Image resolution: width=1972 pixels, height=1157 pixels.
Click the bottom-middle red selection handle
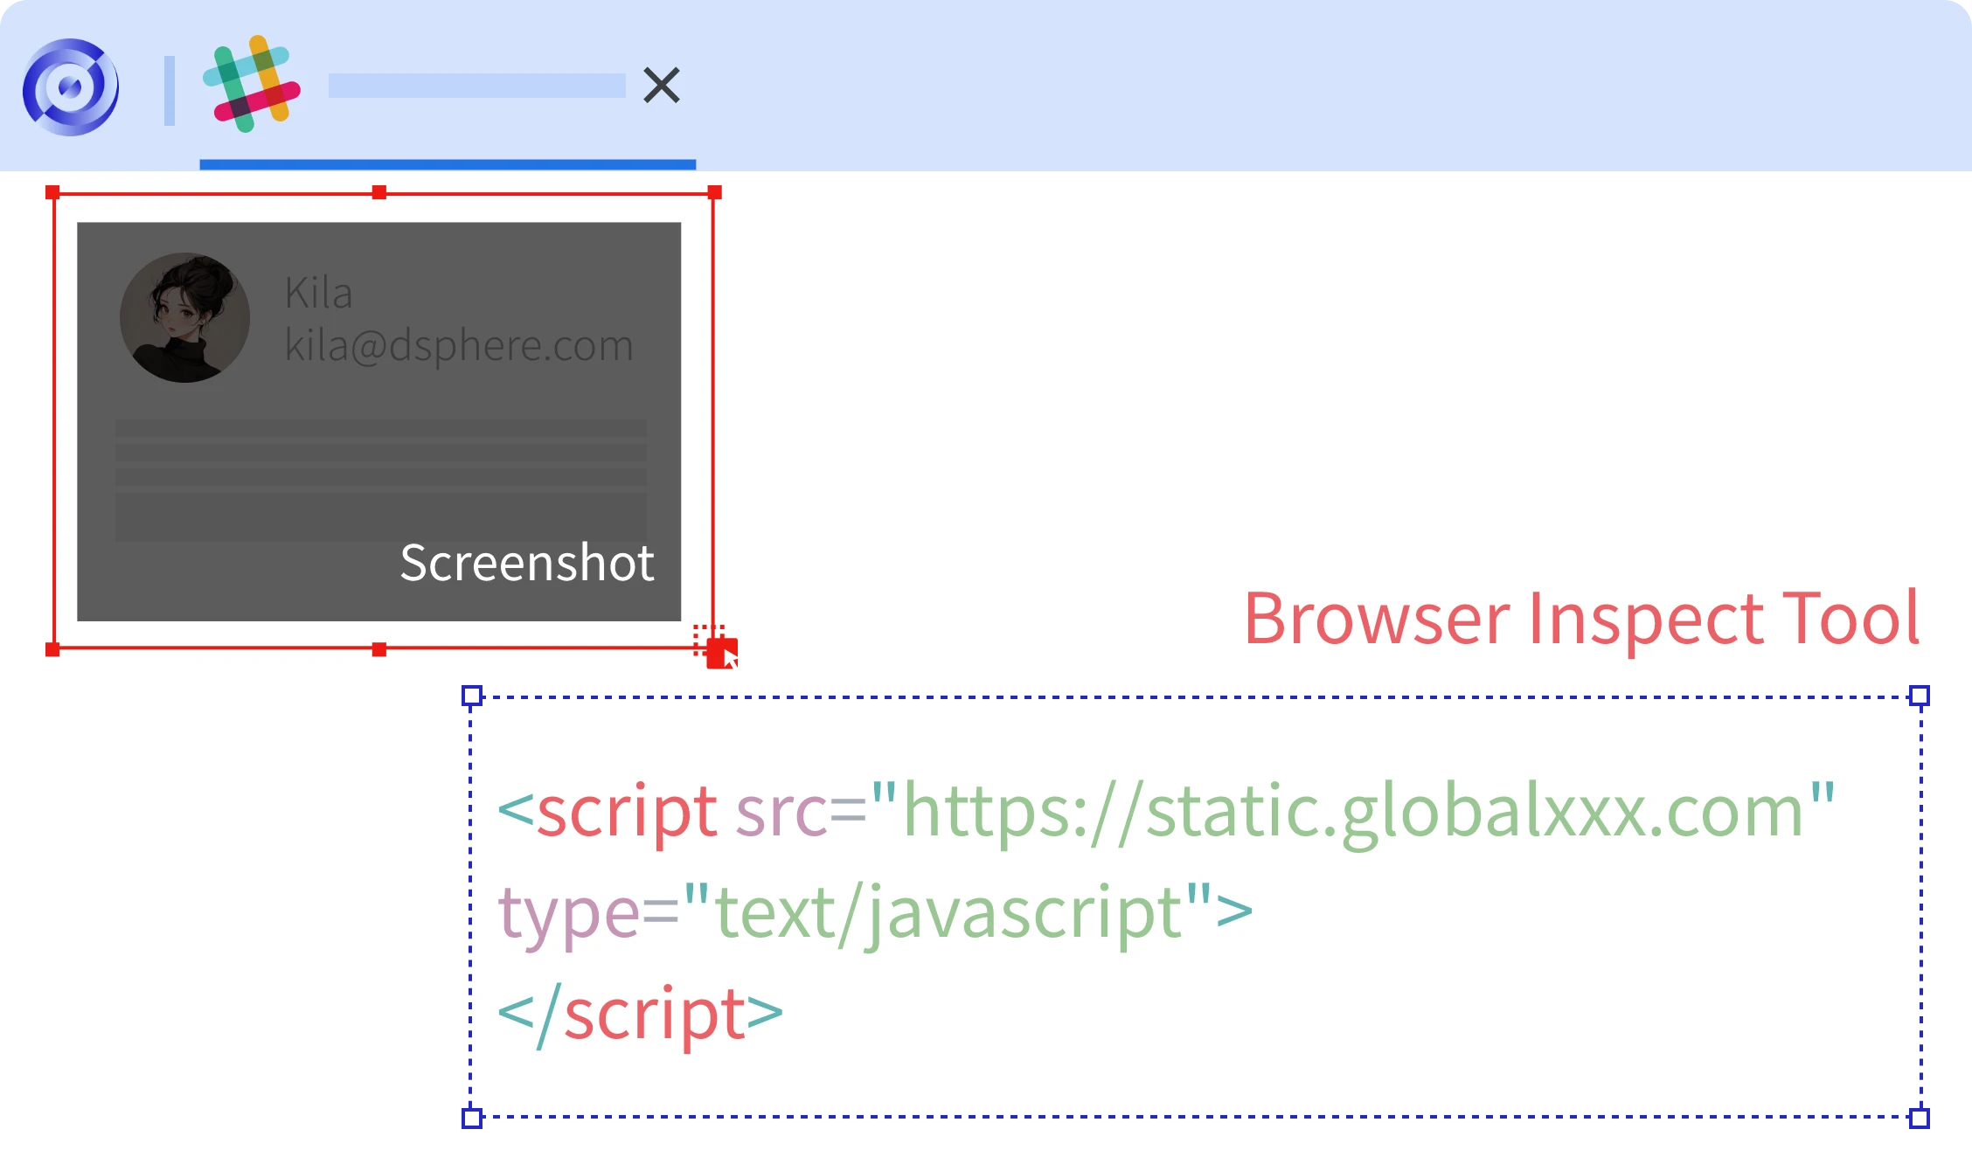[x=379, y=649]
